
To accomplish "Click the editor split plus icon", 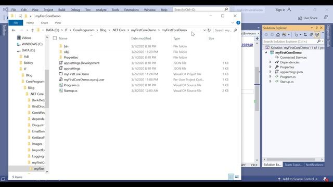I will coord(257,38).
